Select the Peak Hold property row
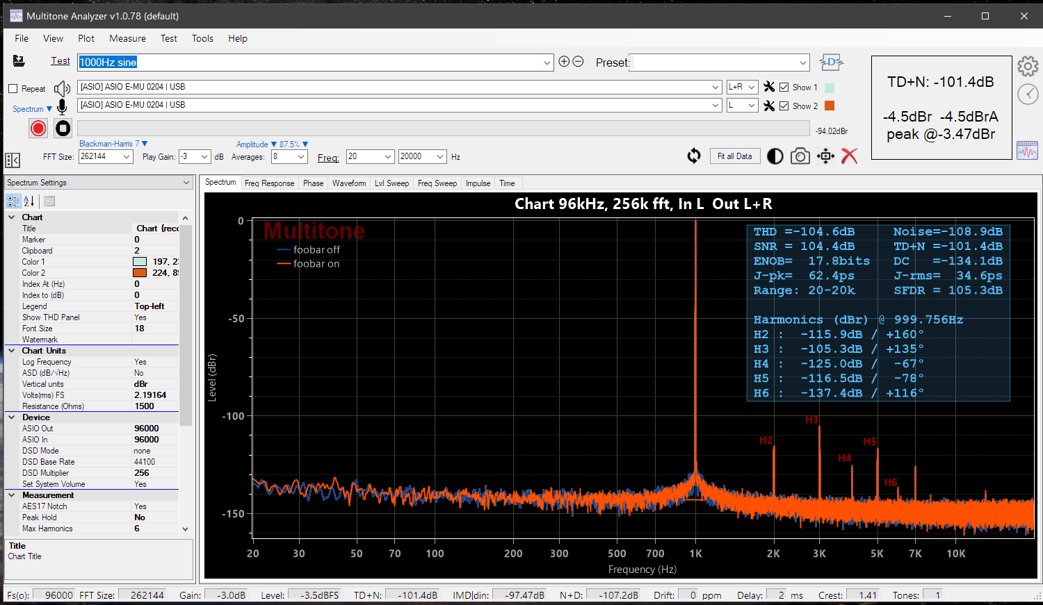Viewport: 1043px width, 605px height. tap(92, 517)
